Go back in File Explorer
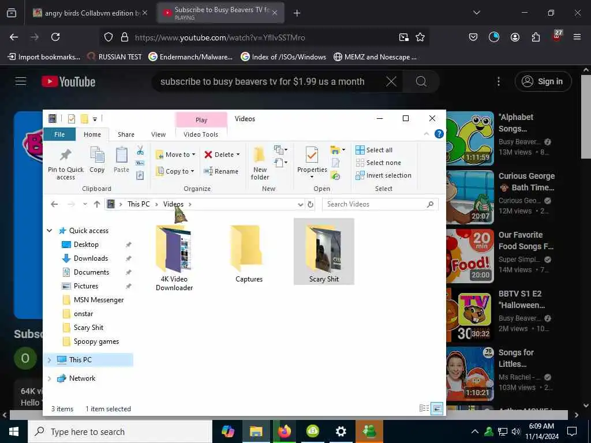Screen dimensions: 591x443 [x=54, y=204]
